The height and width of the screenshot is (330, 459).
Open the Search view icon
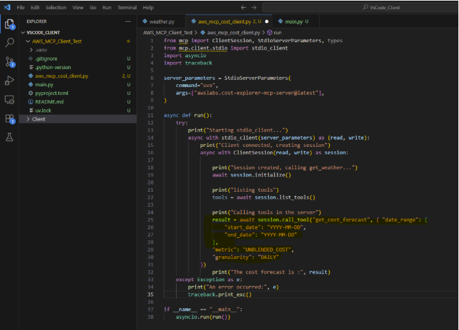click(x=9, y=43)
